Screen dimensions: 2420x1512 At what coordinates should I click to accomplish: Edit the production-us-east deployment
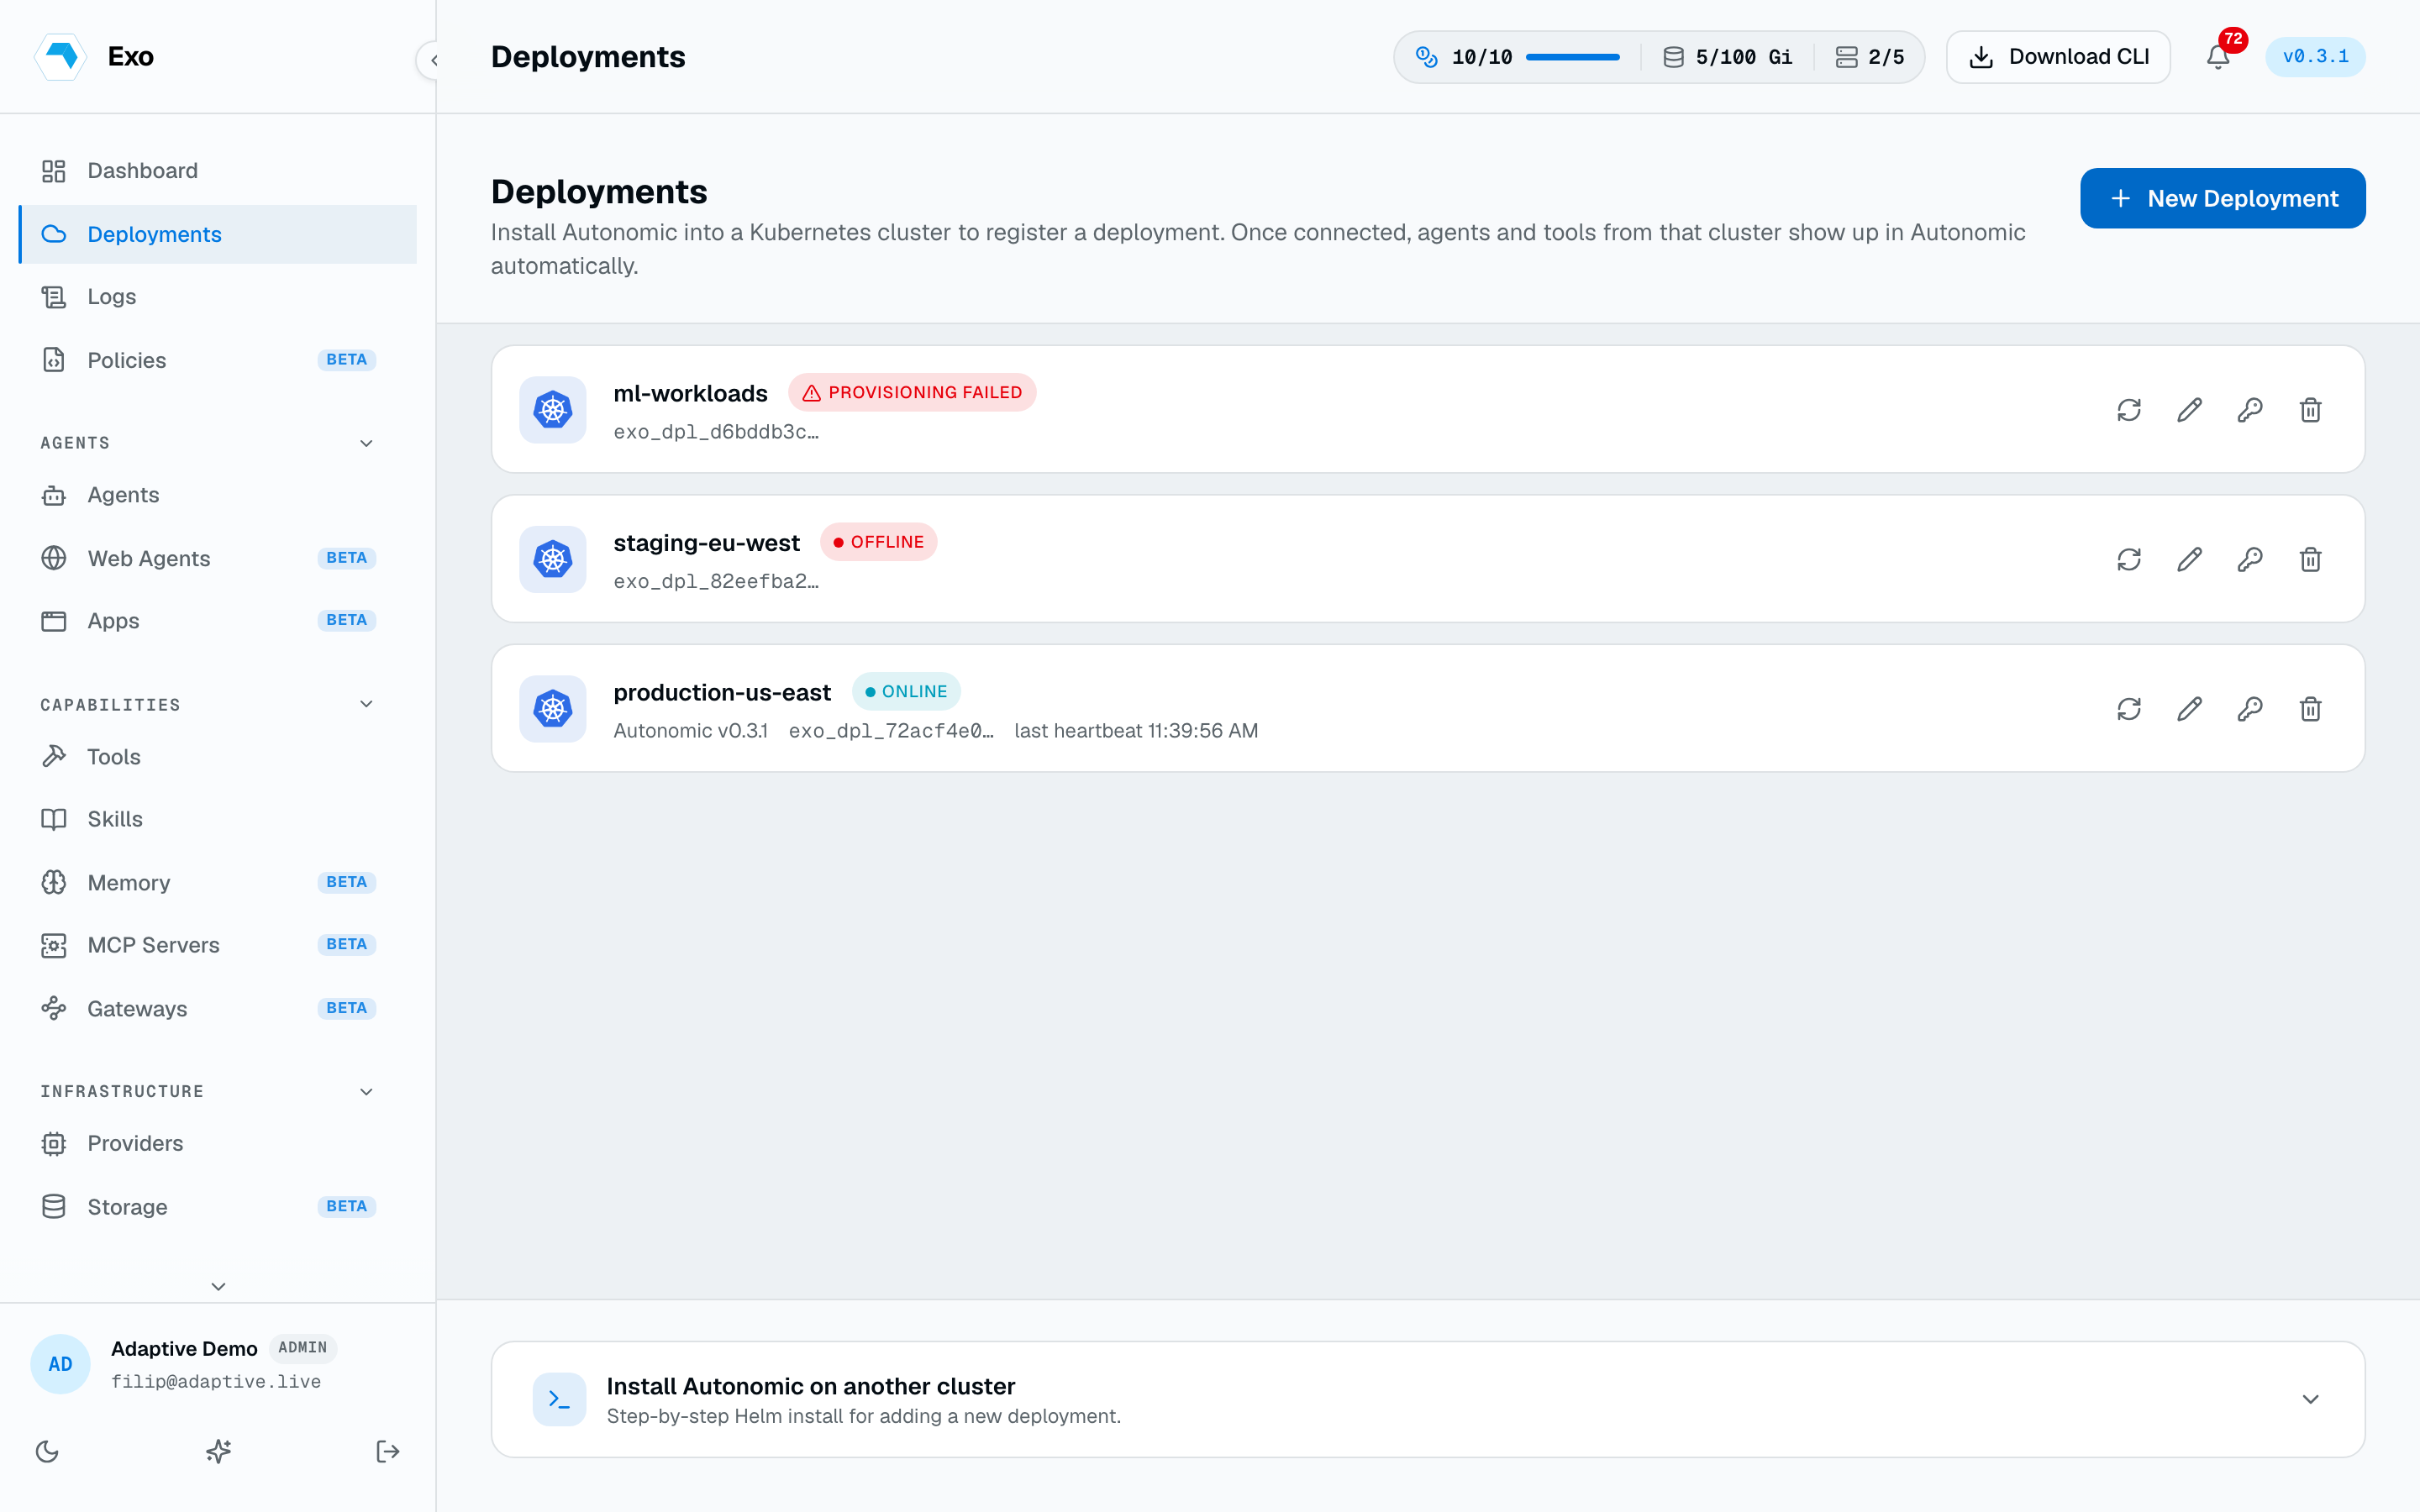(x=2189, y=709)
